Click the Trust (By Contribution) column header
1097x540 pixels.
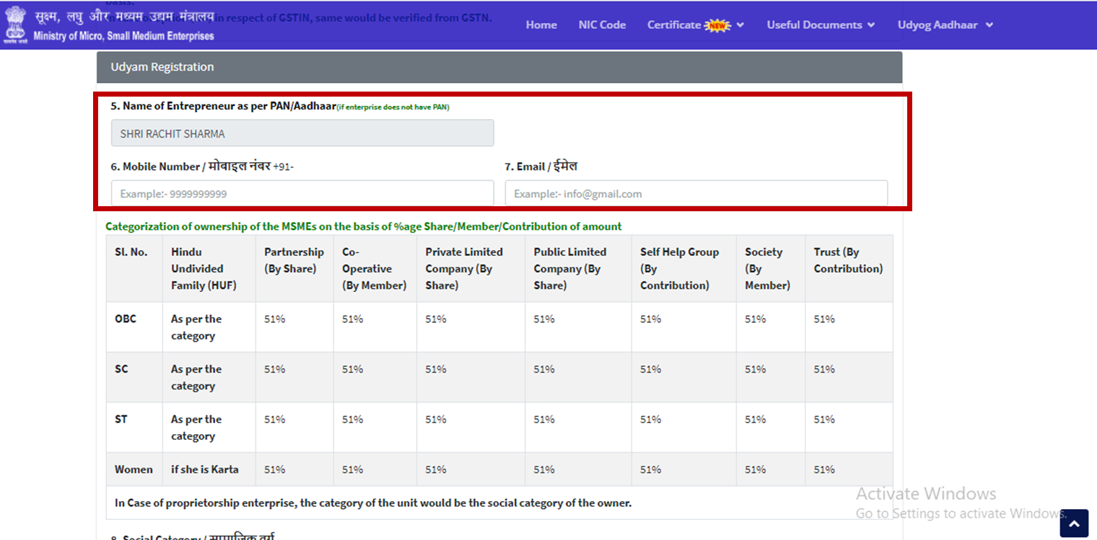tap(848, 260)
